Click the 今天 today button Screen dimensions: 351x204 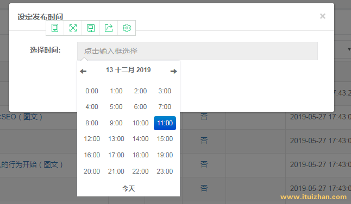pyautogui.click(x=128, y=189)
